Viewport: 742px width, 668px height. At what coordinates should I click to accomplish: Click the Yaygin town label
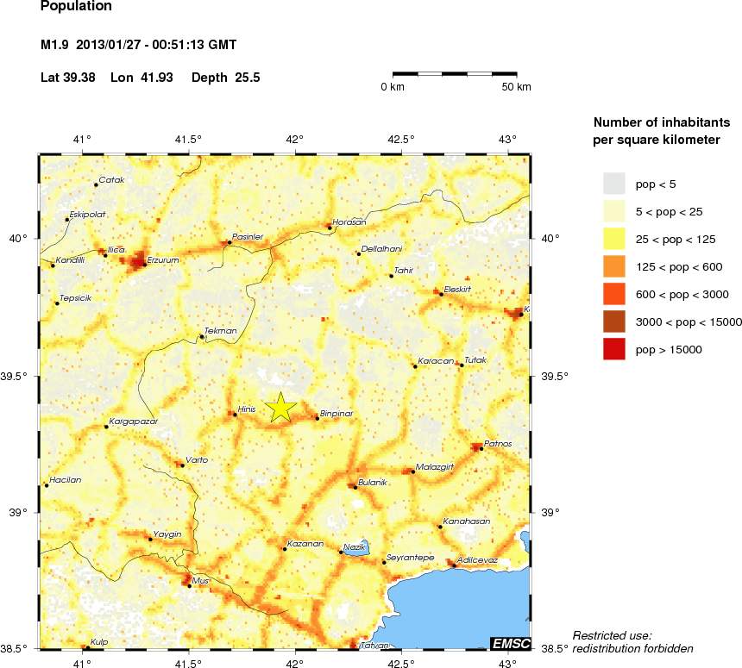click(167, 534)
